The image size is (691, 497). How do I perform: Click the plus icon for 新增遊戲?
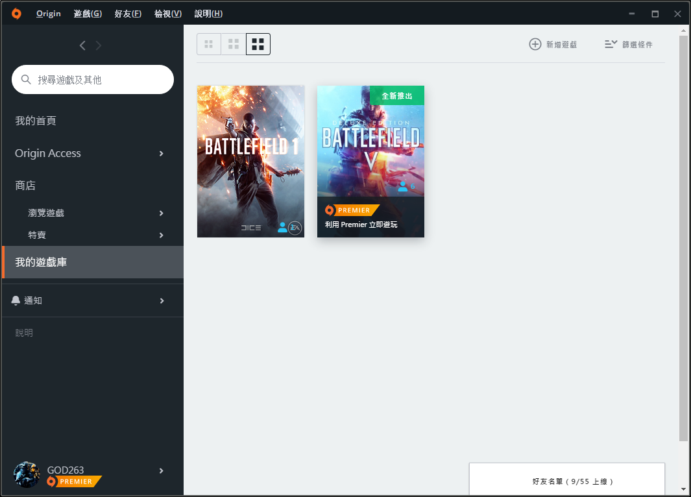[x=535, y=44]
